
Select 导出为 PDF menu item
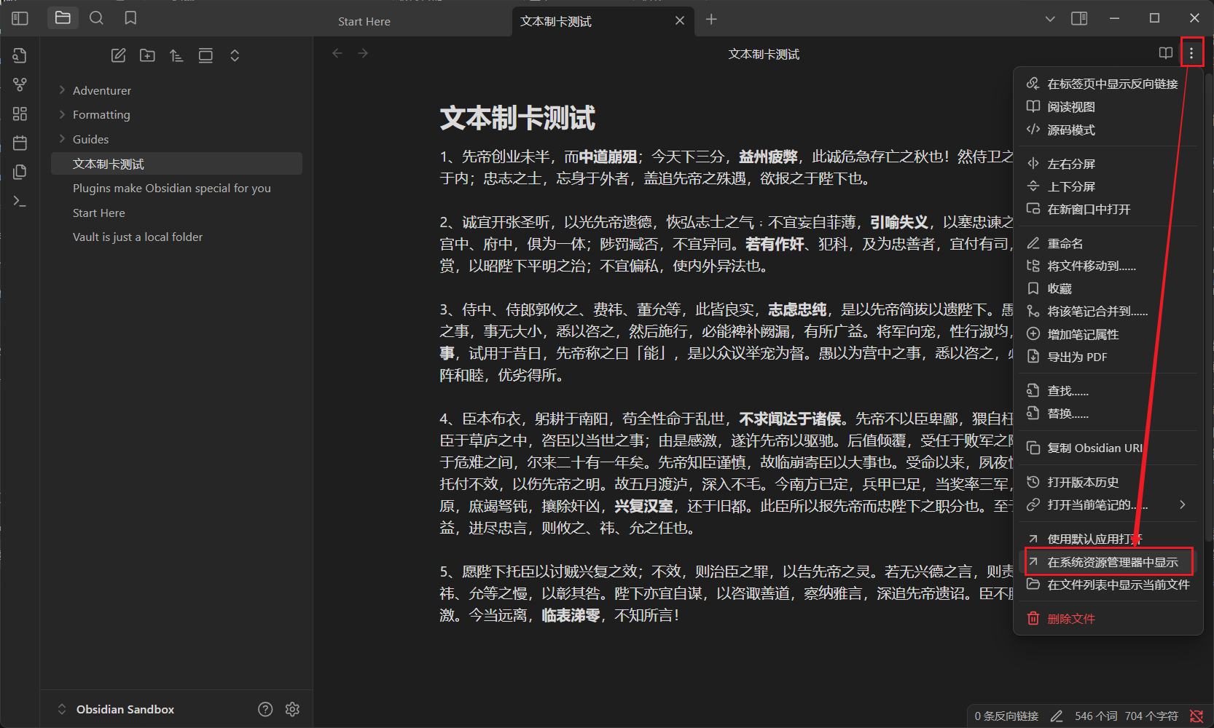(1076, 357)
